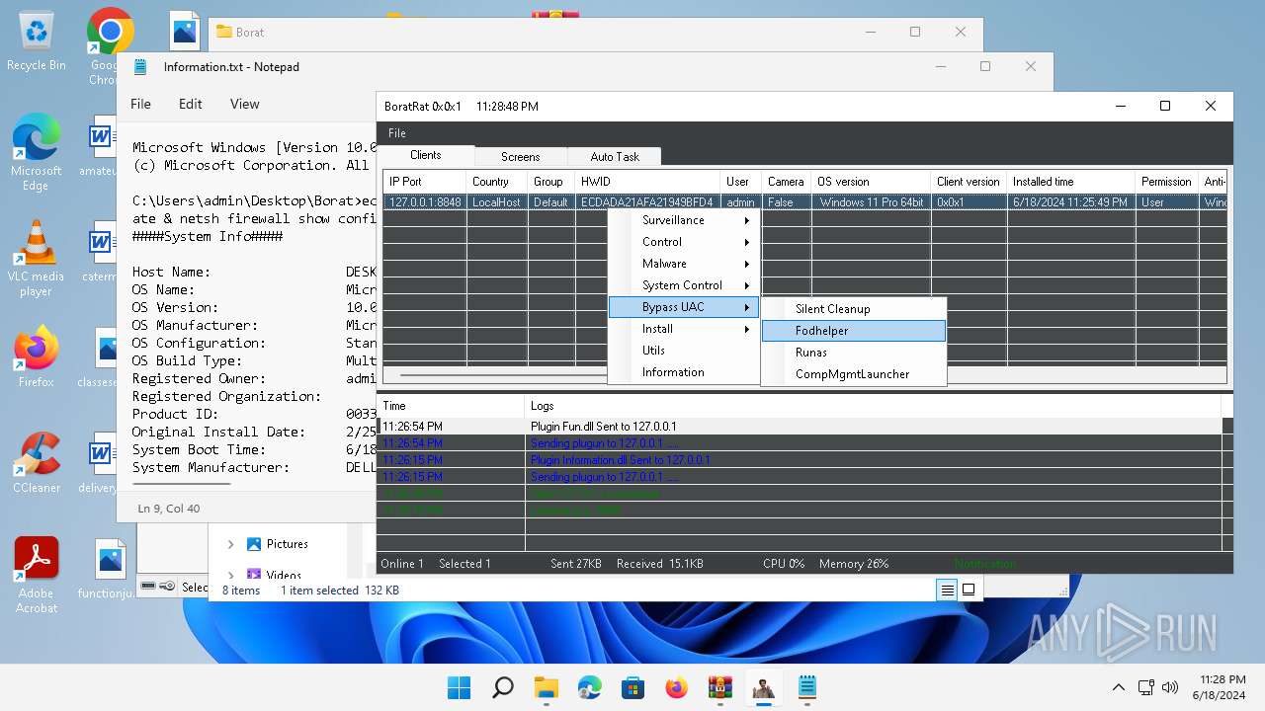Expand the Malware submenu

[683, 264]
